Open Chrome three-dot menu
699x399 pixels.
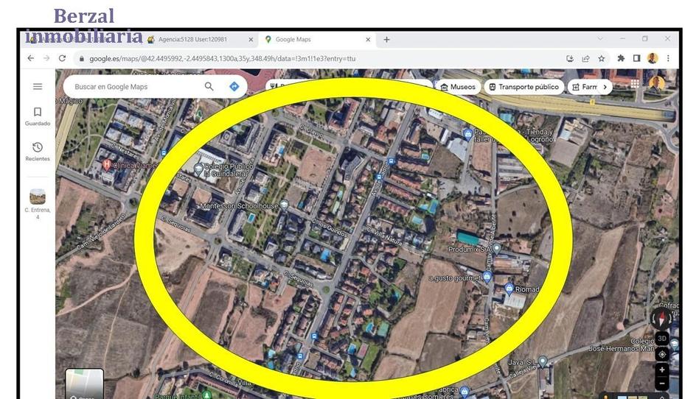click(x=669, y=59)
